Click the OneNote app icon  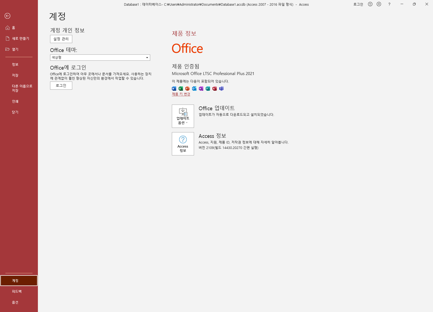[x=201, y=89]
